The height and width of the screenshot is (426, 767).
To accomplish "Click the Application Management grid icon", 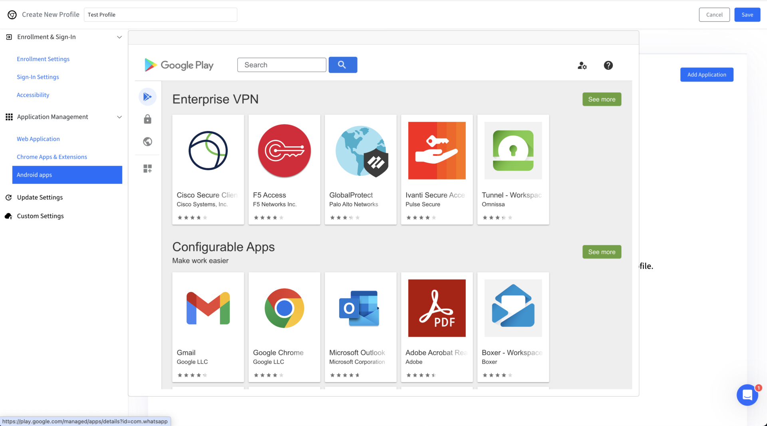I will click(9, 117).
